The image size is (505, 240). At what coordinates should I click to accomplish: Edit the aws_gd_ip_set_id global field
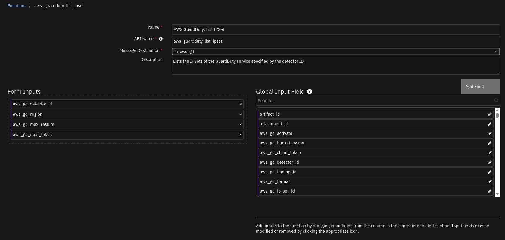pyautogui.click(x=490, y=191)
